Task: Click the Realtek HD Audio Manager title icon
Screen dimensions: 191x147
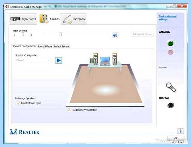Action: (x=7, y=7)
